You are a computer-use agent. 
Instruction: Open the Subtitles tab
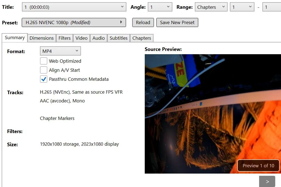coord(118,38)
